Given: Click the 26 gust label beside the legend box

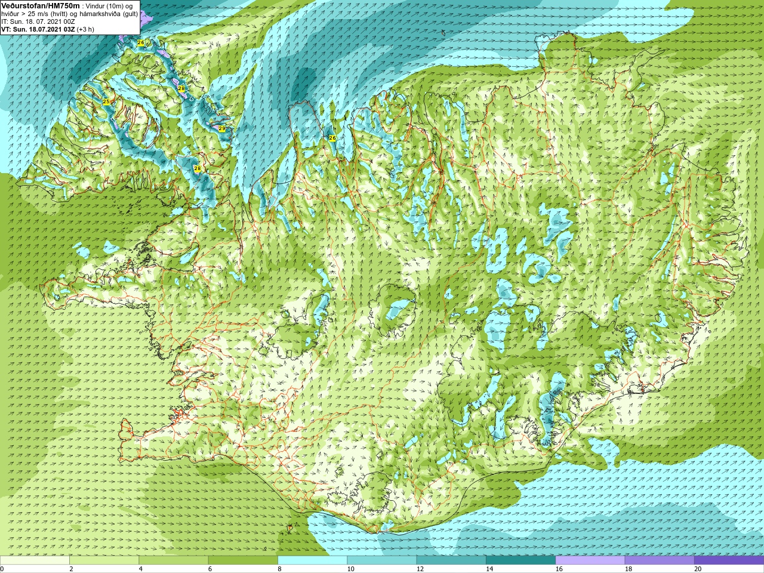Looking at the screenshot, I should click(x=141, y=42).
